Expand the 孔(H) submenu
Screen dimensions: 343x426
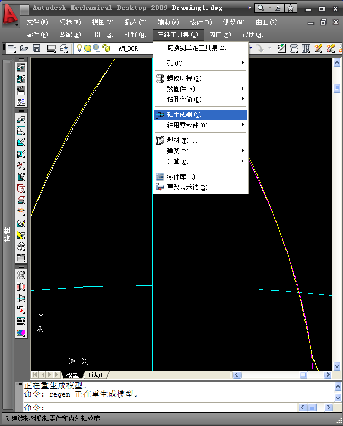[201, 63]
